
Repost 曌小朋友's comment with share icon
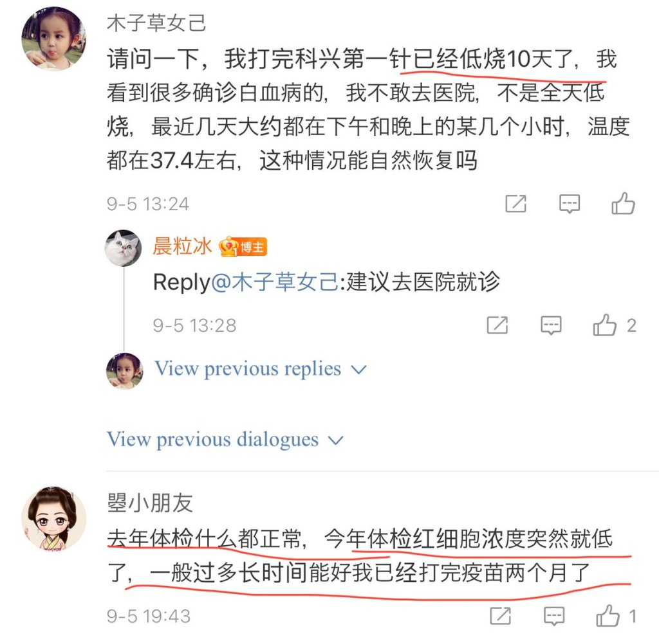coord(501,616)
